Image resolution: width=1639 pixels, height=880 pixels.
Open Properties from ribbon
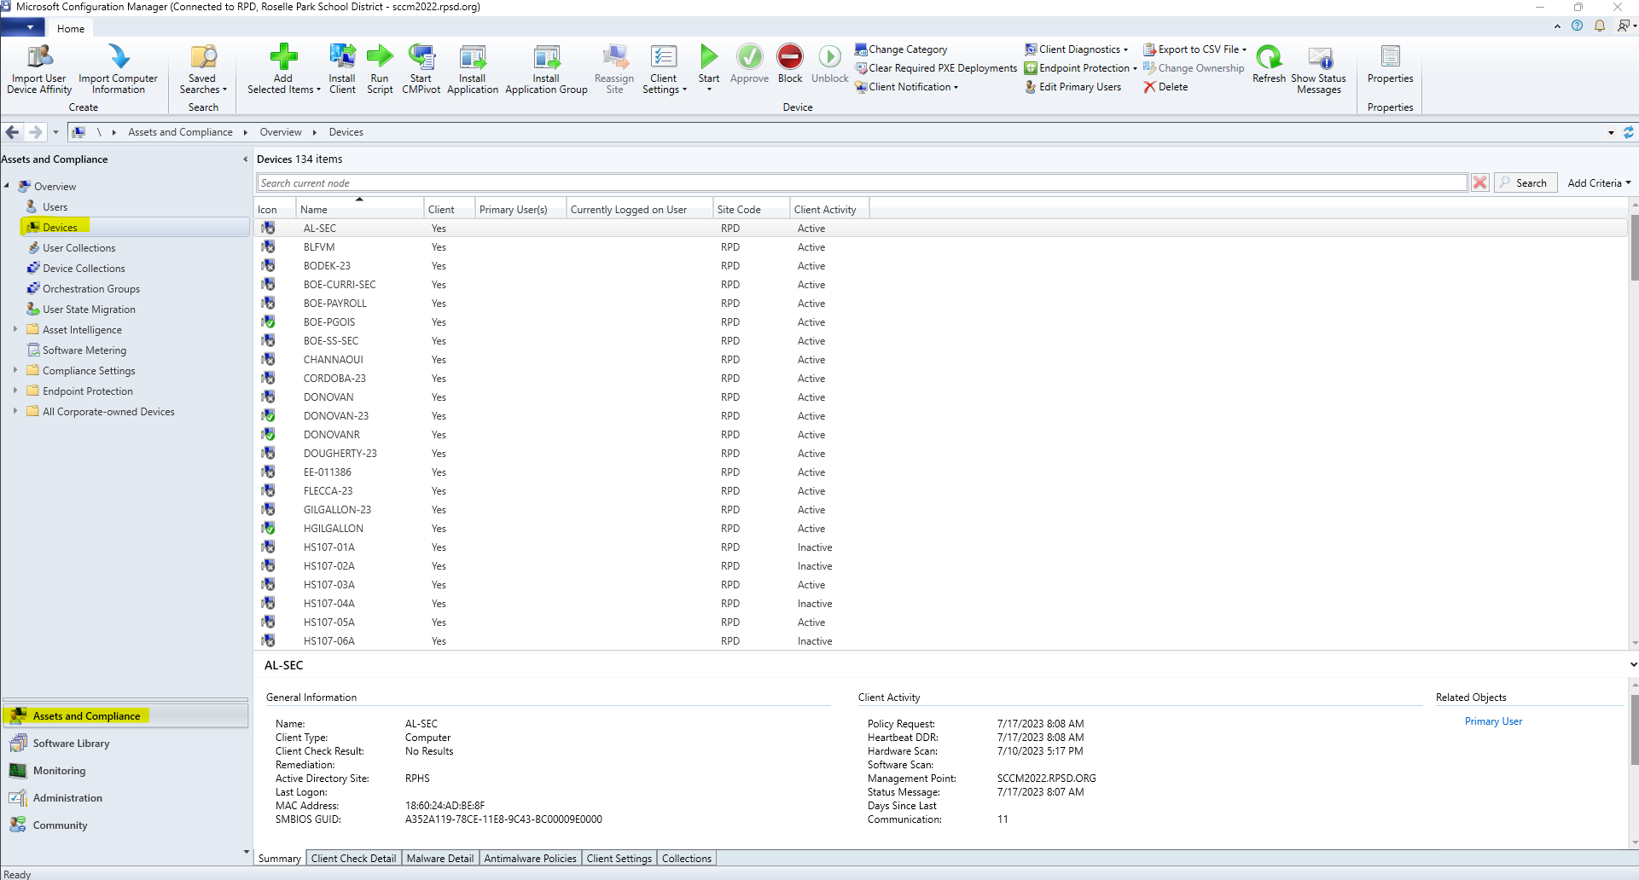click(1390, 65)
